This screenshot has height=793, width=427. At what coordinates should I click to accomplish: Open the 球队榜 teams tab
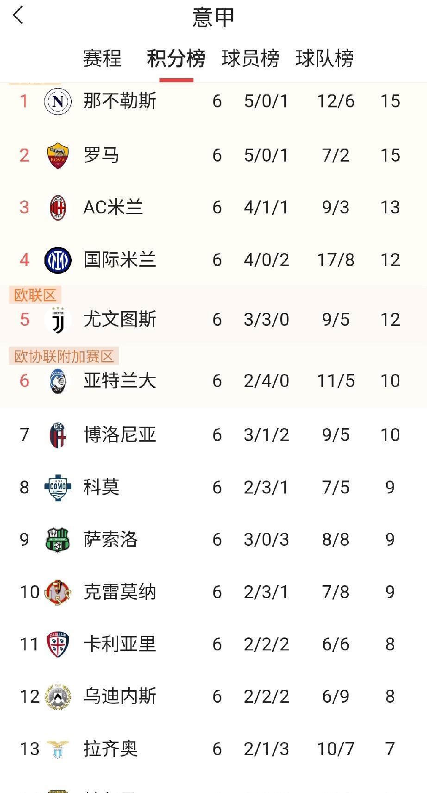pyautogui.click(x=325, y=59)
